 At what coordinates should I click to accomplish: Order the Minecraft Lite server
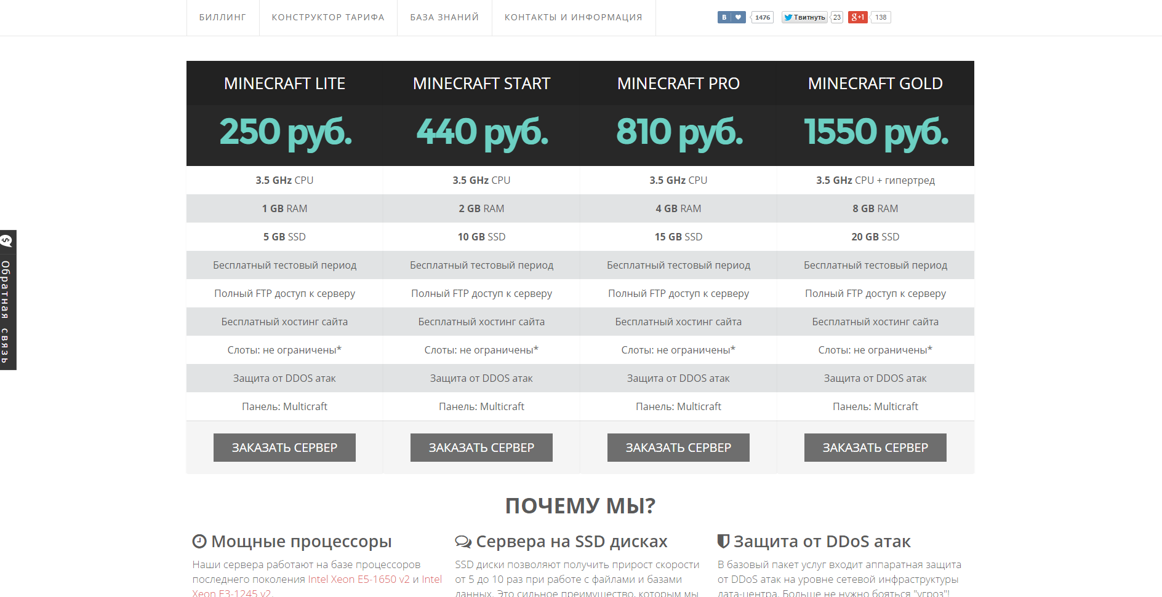284,448
